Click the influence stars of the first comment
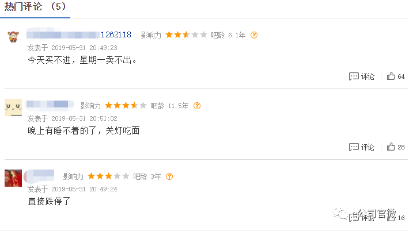 coord(186,34)
